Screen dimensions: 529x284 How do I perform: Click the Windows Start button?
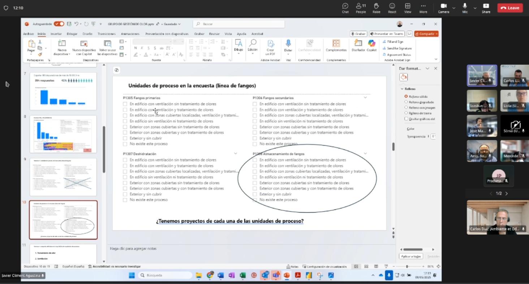tap(132, 275)
